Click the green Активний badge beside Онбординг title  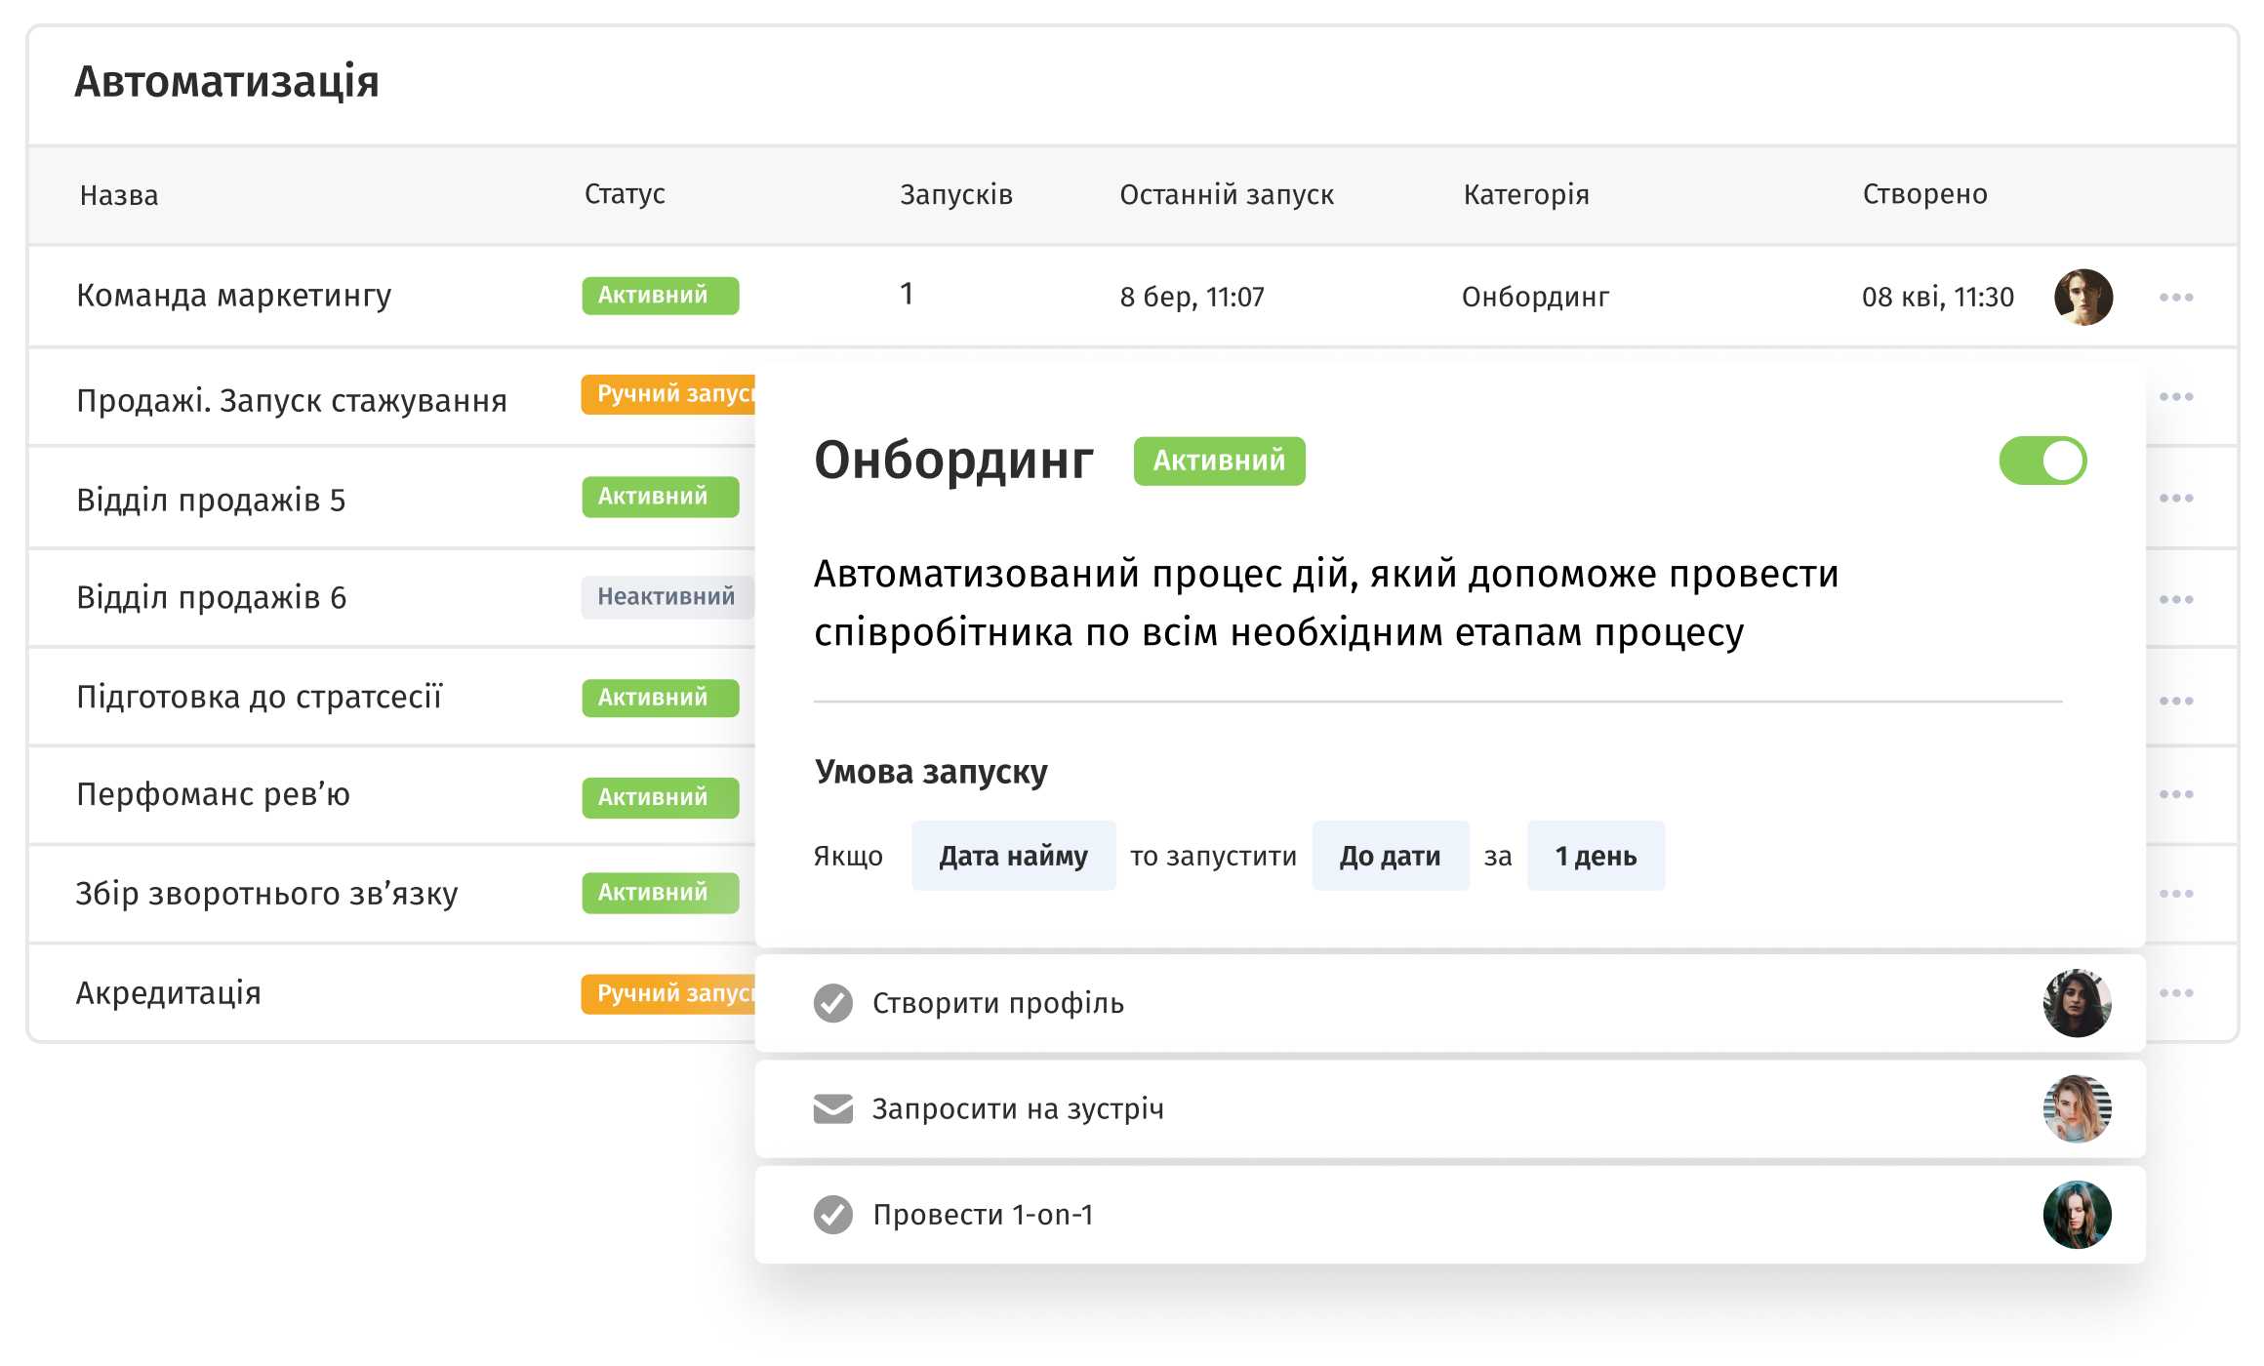[1218, 461]
